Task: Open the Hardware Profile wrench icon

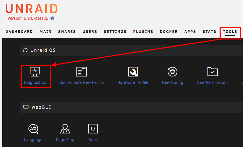Action: pyautogui.click(x=133, y=72)
